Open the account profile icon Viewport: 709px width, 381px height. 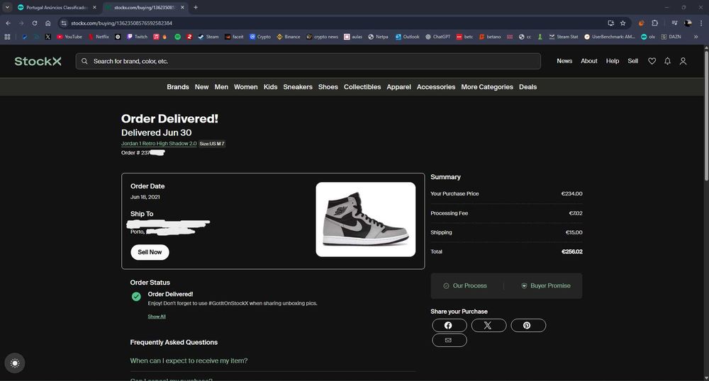coord(683,61)
